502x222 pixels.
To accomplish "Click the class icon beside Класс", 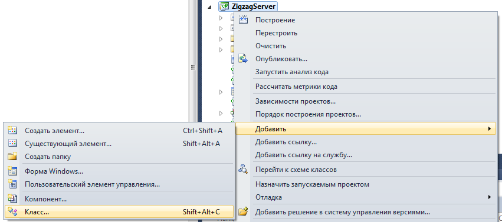I will (12, 212).
